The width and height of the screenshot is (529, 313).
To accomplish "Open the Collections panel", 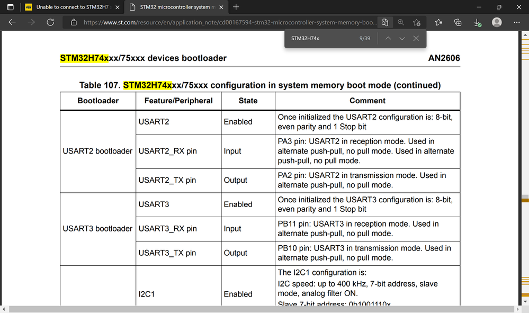I will click(x=458, y=22).
